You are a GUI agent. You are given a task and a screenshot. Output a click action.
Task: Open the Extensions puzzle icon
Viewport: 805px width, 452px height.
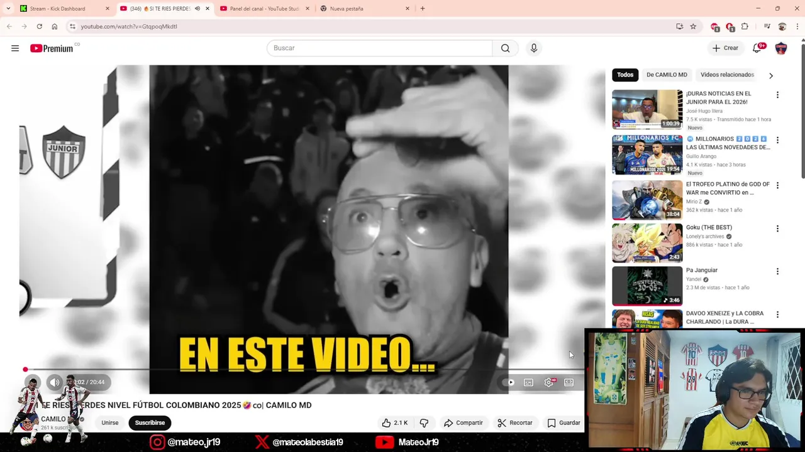click(745, 26)
